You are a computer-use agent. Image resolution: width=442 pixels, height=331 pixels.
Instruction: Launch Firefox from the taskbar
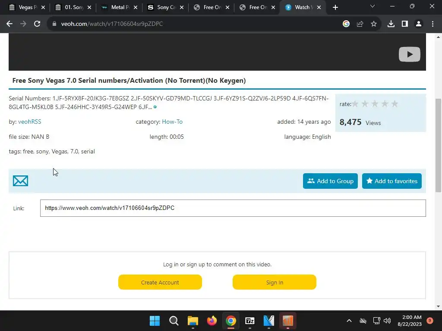[x=212, y=321]
